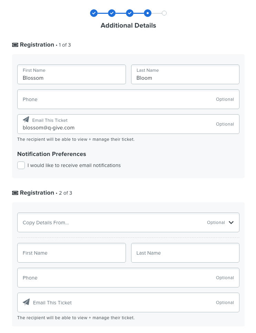Click the chevron arrow in Copy Details From
256x333 pixels.
click(231, 222)
